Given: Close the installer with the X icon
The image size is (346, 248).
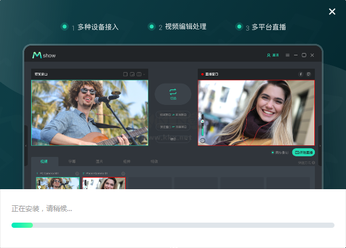Looking at the screenshot, I should 332,12.
